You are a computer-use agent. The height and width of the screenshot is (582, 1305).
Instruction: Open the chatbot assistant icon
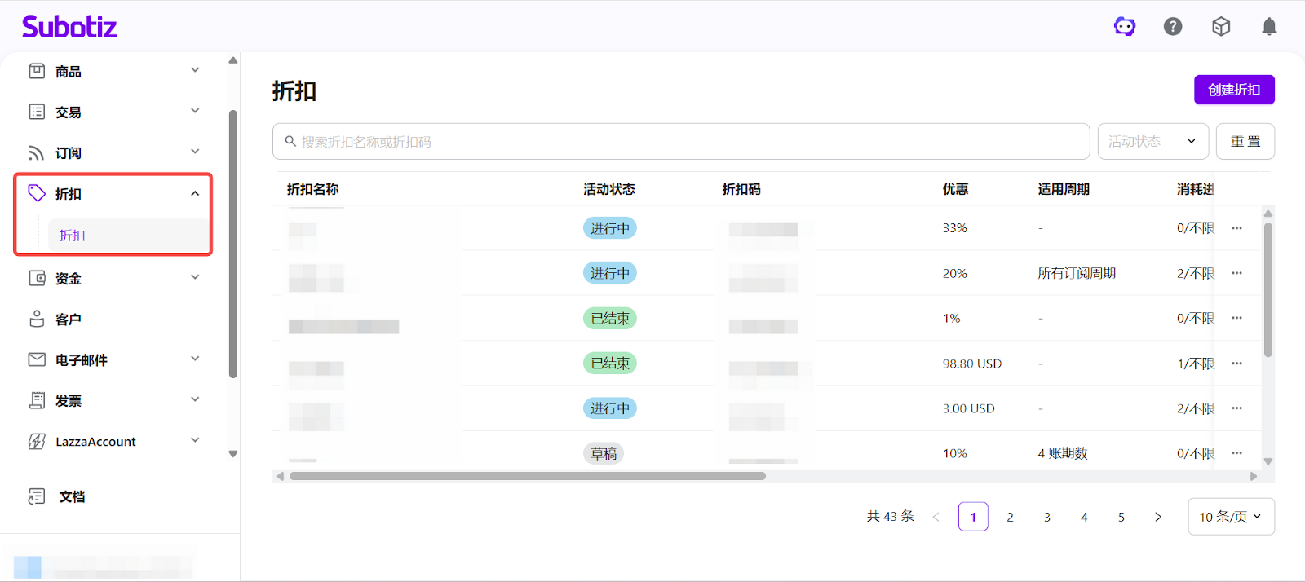click(1125, 27)
